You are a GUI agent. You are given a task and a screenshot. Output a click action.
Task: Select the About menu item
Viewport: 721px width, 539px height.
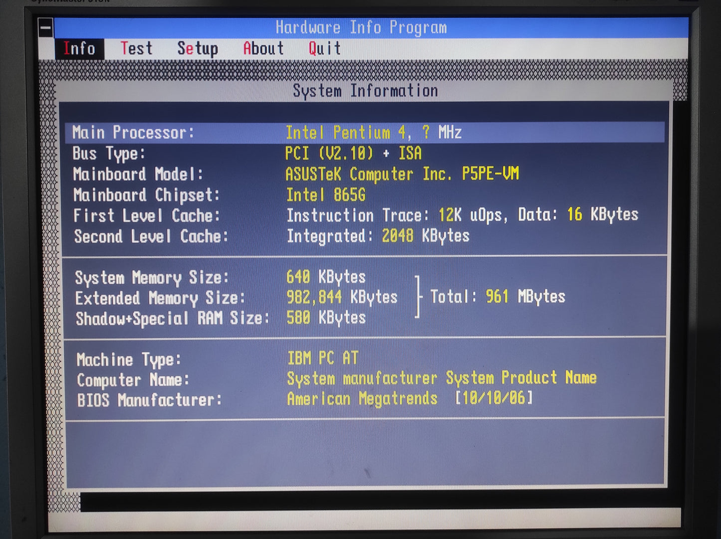263,49
